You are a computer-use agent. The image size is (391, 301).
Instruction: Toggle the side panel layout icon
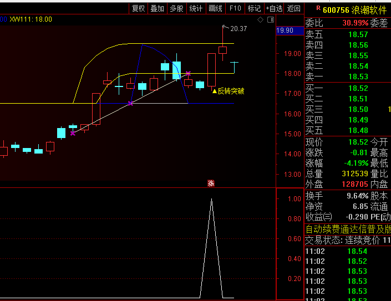click(271, 20)
